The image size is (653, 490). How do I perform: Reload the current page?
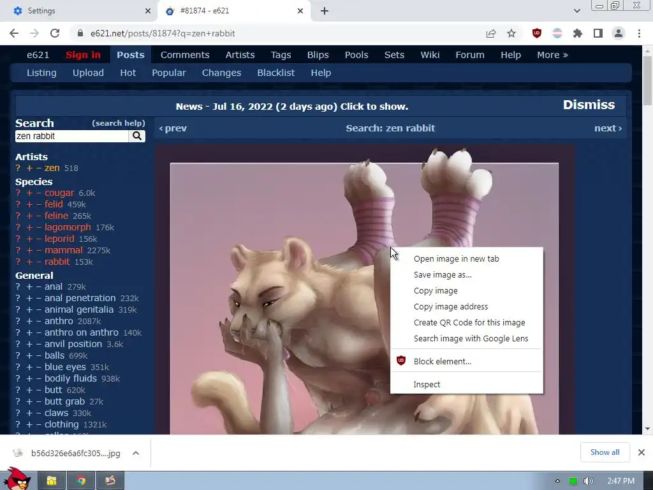pyautogui.click(x=55, y=33)
